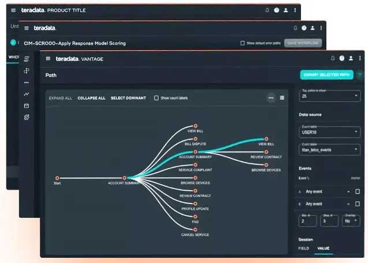Open Vantage user account icon
Viewport: 368px width, 263px height.
[351, 58]
